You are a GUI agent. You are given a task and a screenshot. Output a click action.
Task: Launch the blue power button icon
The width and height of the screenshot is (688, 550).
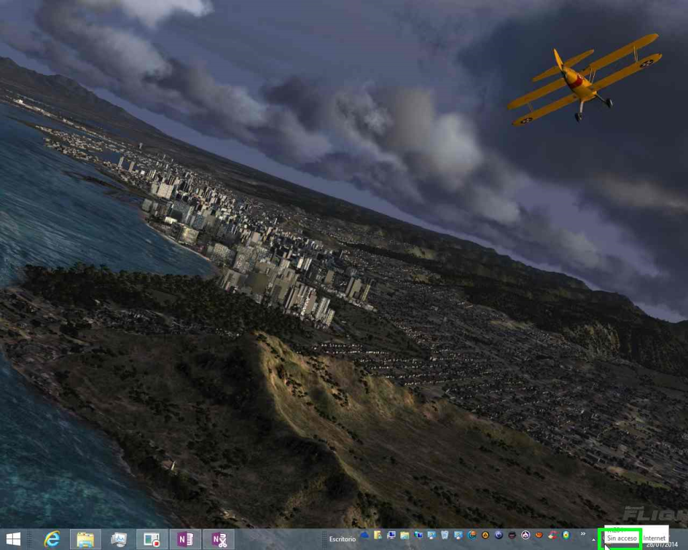pyautogui.click(x=499, y=535)
